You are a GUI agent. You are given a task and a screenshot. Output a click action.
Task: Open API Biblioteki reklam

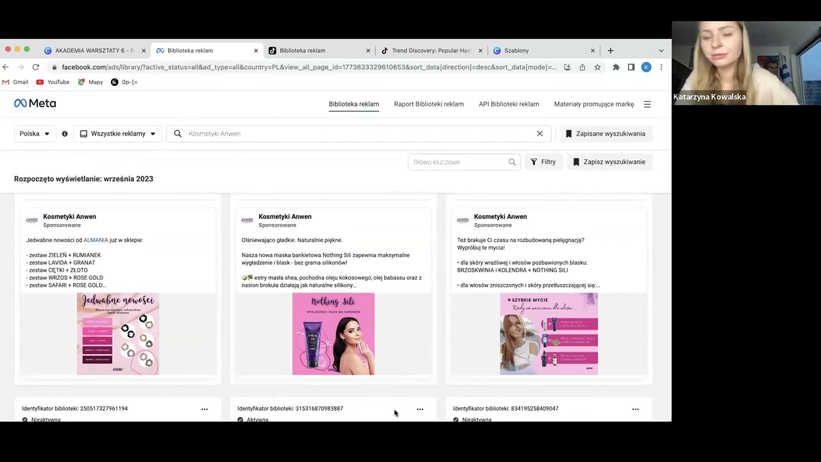[509, 104]
